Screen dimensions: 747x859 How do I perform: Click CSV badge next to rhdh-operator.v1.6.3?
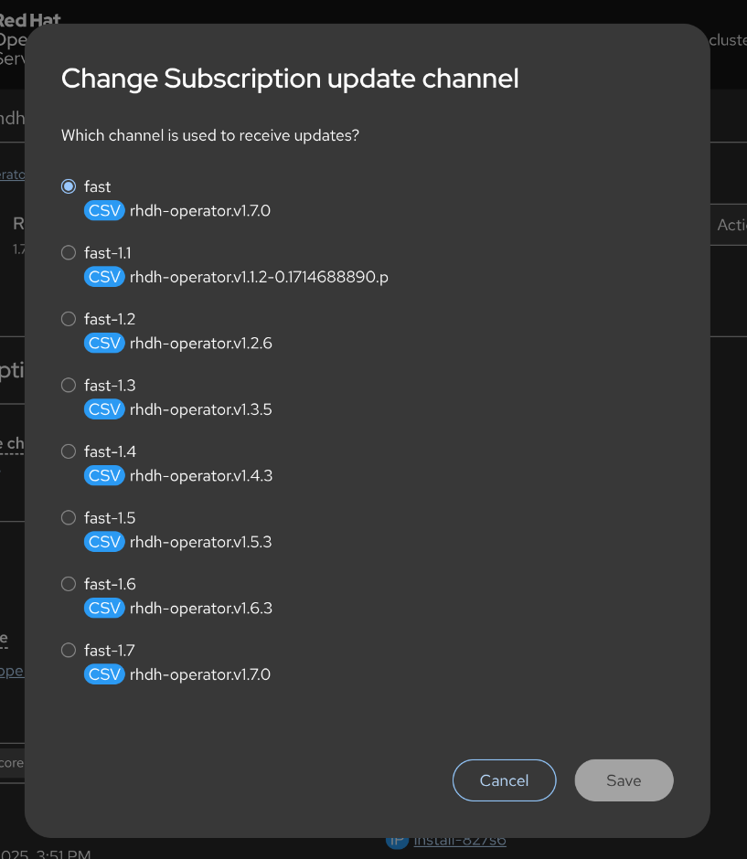104,609
